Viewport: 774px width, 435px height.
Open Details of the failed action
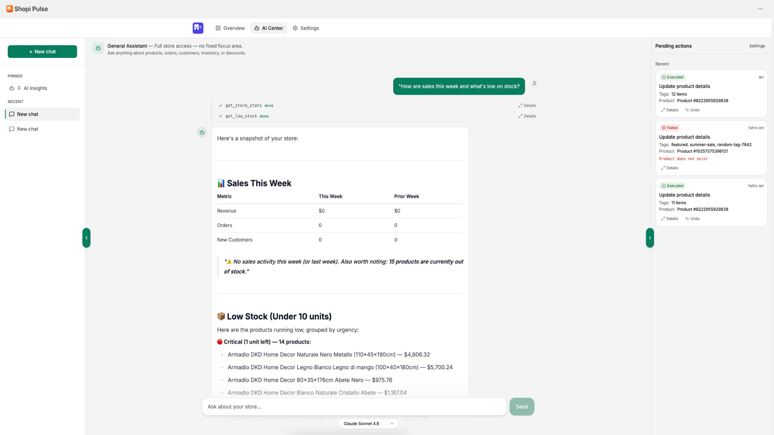[670, 168]
